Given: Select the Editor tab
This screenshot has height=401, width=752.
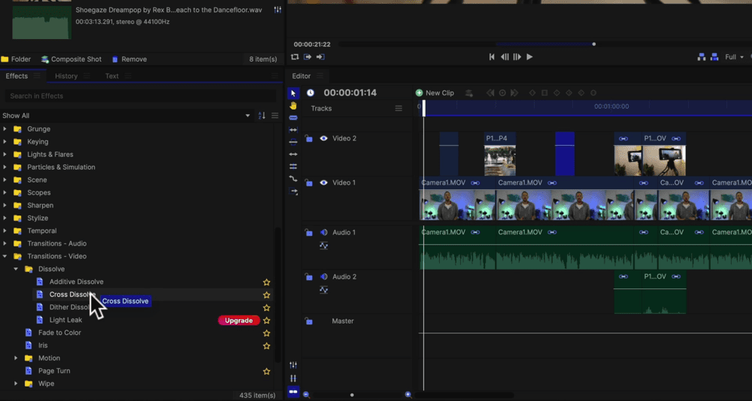Looking at the screenshot, I should (x=302, y=76).
